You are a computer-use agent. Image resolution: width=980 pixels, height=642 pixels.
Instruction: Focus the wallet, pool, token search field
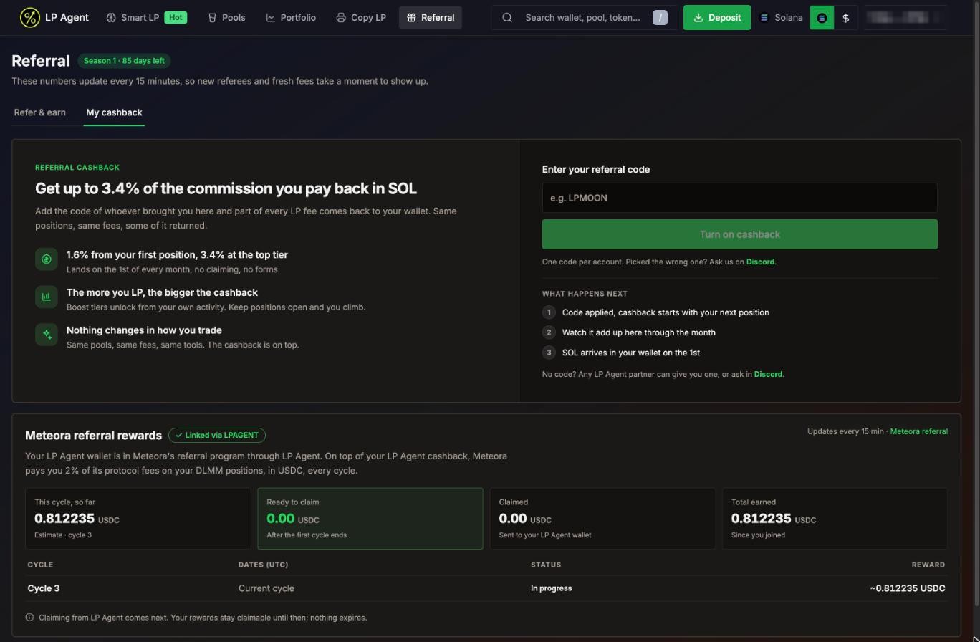point(584,17)
